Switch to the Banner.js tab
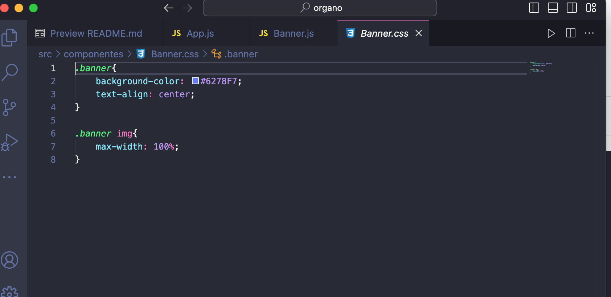The image size is (611, 297). 294,33
